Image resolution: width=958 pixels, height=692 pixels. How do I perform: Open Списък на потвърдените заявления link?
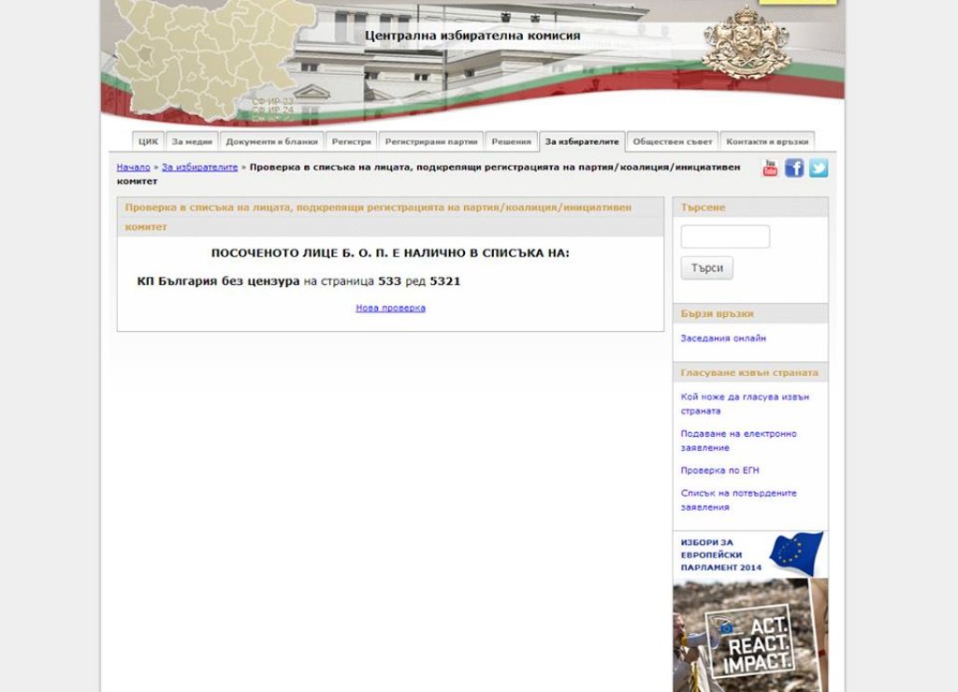[739, 499]
